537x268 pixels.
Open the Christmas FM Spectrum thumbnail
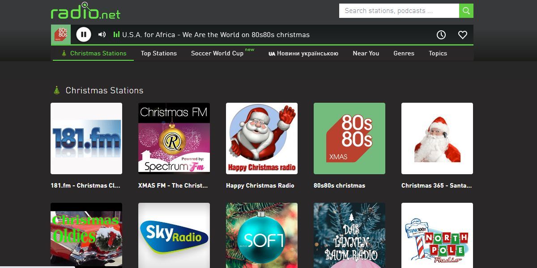[174, 138]
